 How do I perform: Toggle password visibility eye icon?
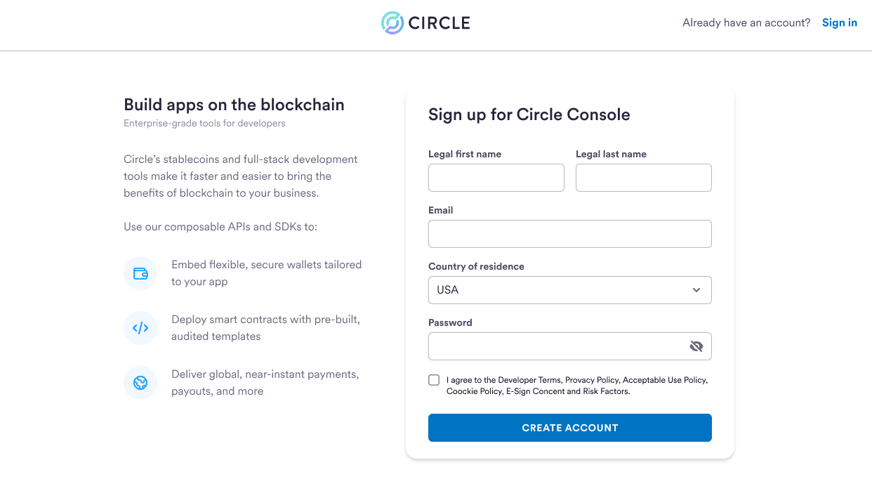pos(696,346)
